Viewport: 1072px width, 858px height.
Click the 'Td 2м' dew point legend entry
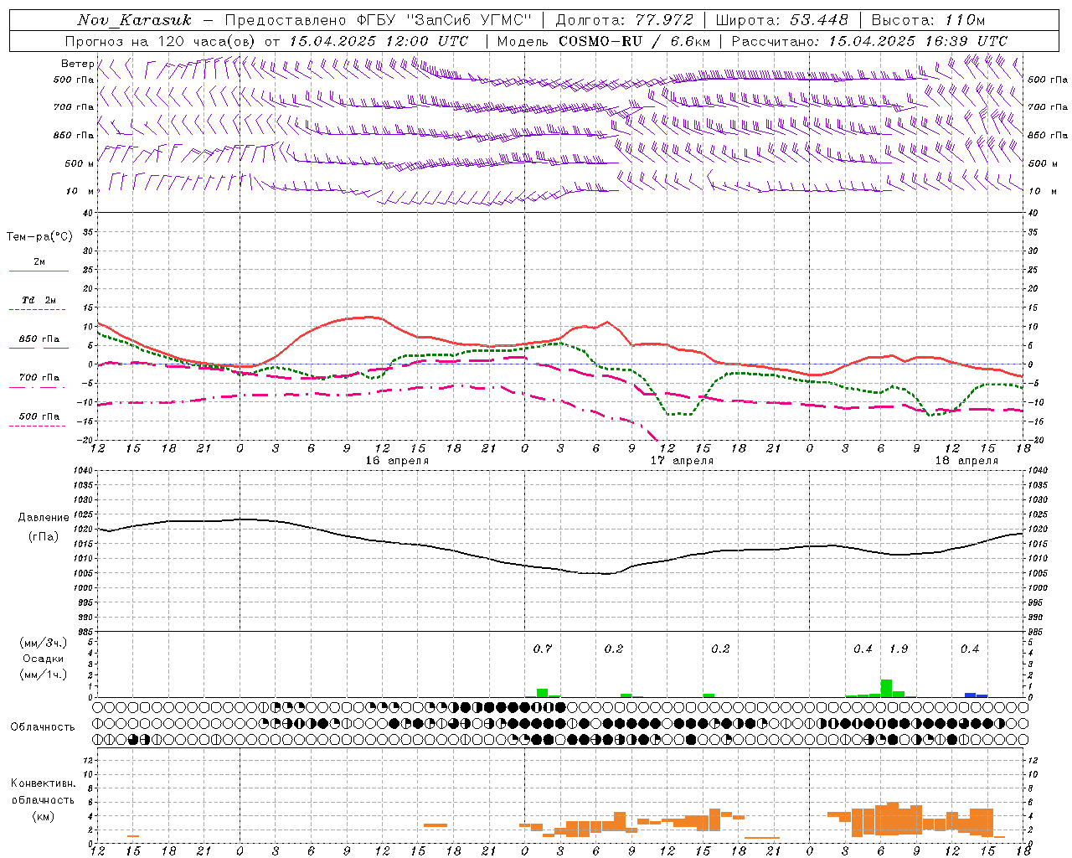39,300
